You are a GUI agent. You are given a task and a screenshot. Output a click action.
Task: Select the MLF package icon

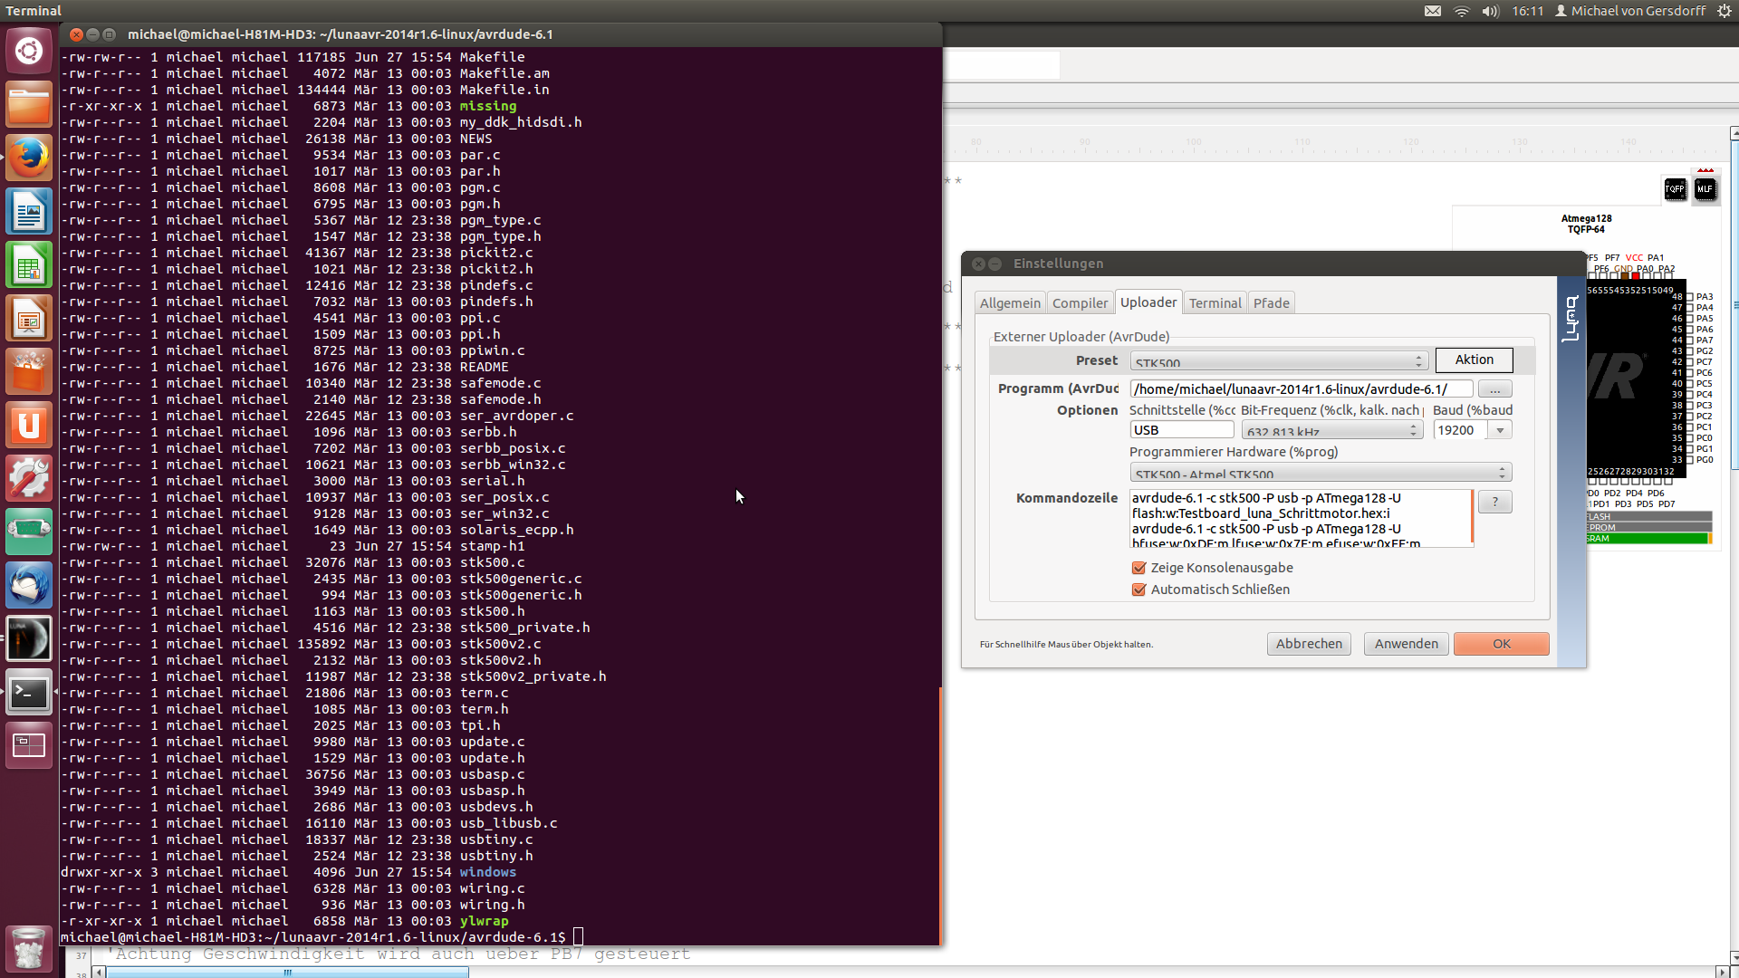tap(1705, 189)
